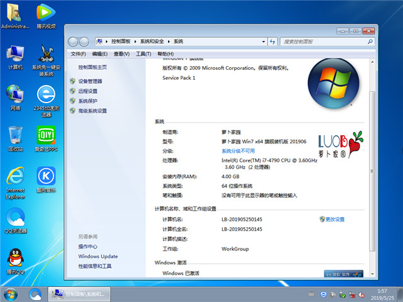Click the scrollbar up arrow
Image resolution: width=403 pixels, height=302 pixels.
click(x=372, y=62)
